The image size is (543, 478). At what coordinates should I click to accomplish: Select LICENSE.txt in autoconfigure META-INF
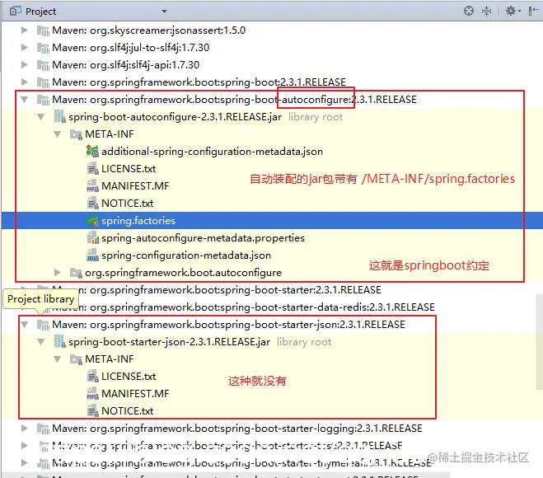pyautogui.click(x=129, y=169)
